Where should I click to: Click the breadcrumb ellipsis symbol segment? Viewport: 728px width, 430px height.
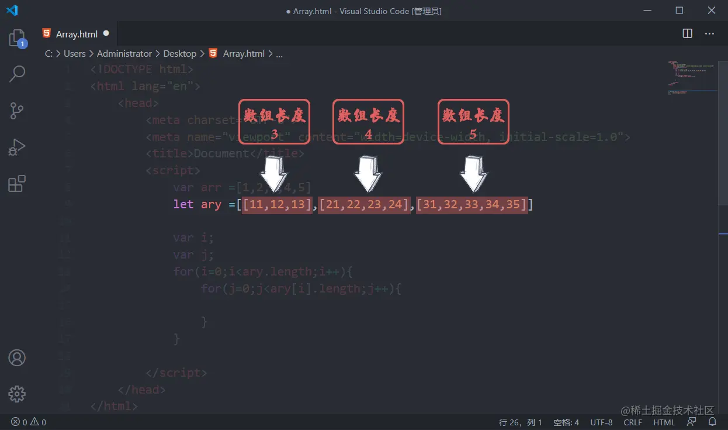pyautogui.click(x=279, y=53)
